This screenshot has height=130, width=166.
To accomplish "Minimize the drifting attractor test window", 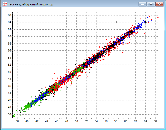I will click(142, 4).
